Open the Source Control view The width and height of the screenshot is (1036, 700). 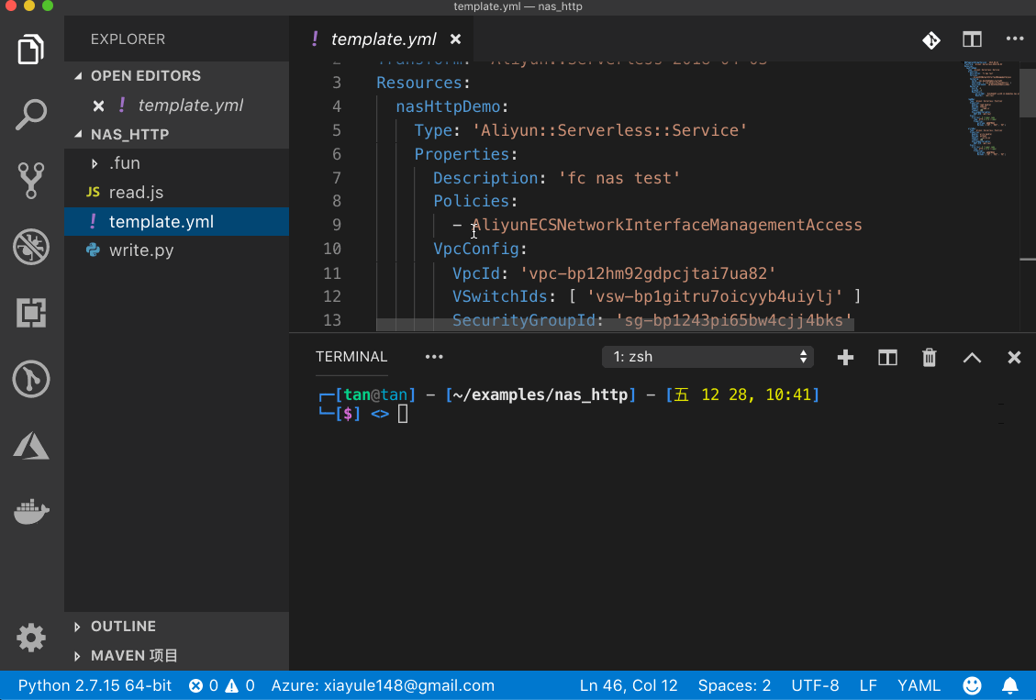(x=31, y=181)
